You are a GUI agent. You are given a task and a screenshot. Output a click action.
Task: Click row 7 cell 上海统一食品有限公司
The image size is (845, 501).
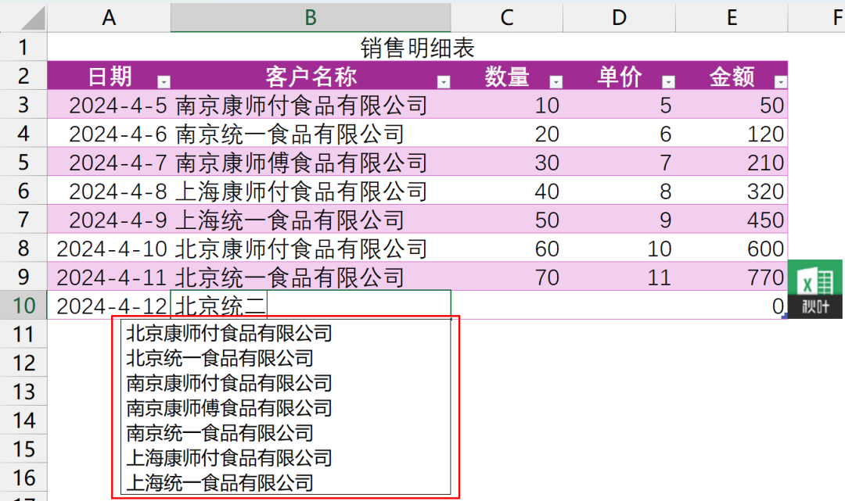coord(311,219)
